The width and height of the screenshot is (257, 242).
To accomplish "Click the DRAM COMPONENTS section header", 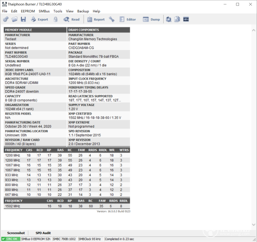I will (99, 30).
